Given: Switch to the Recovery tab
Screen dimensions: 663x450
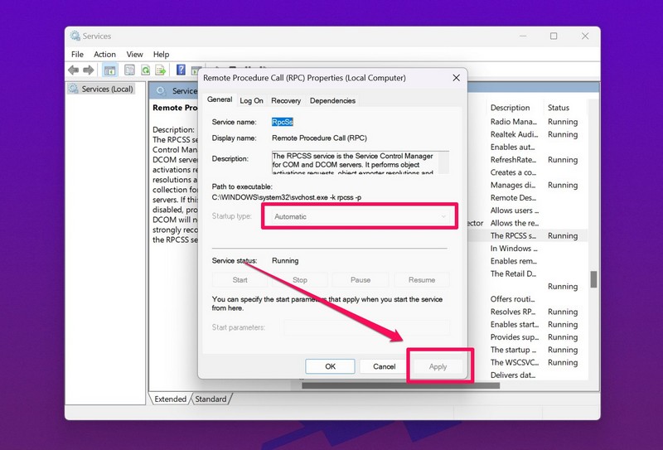Looking at the screenshot, I should click(286, 100).
